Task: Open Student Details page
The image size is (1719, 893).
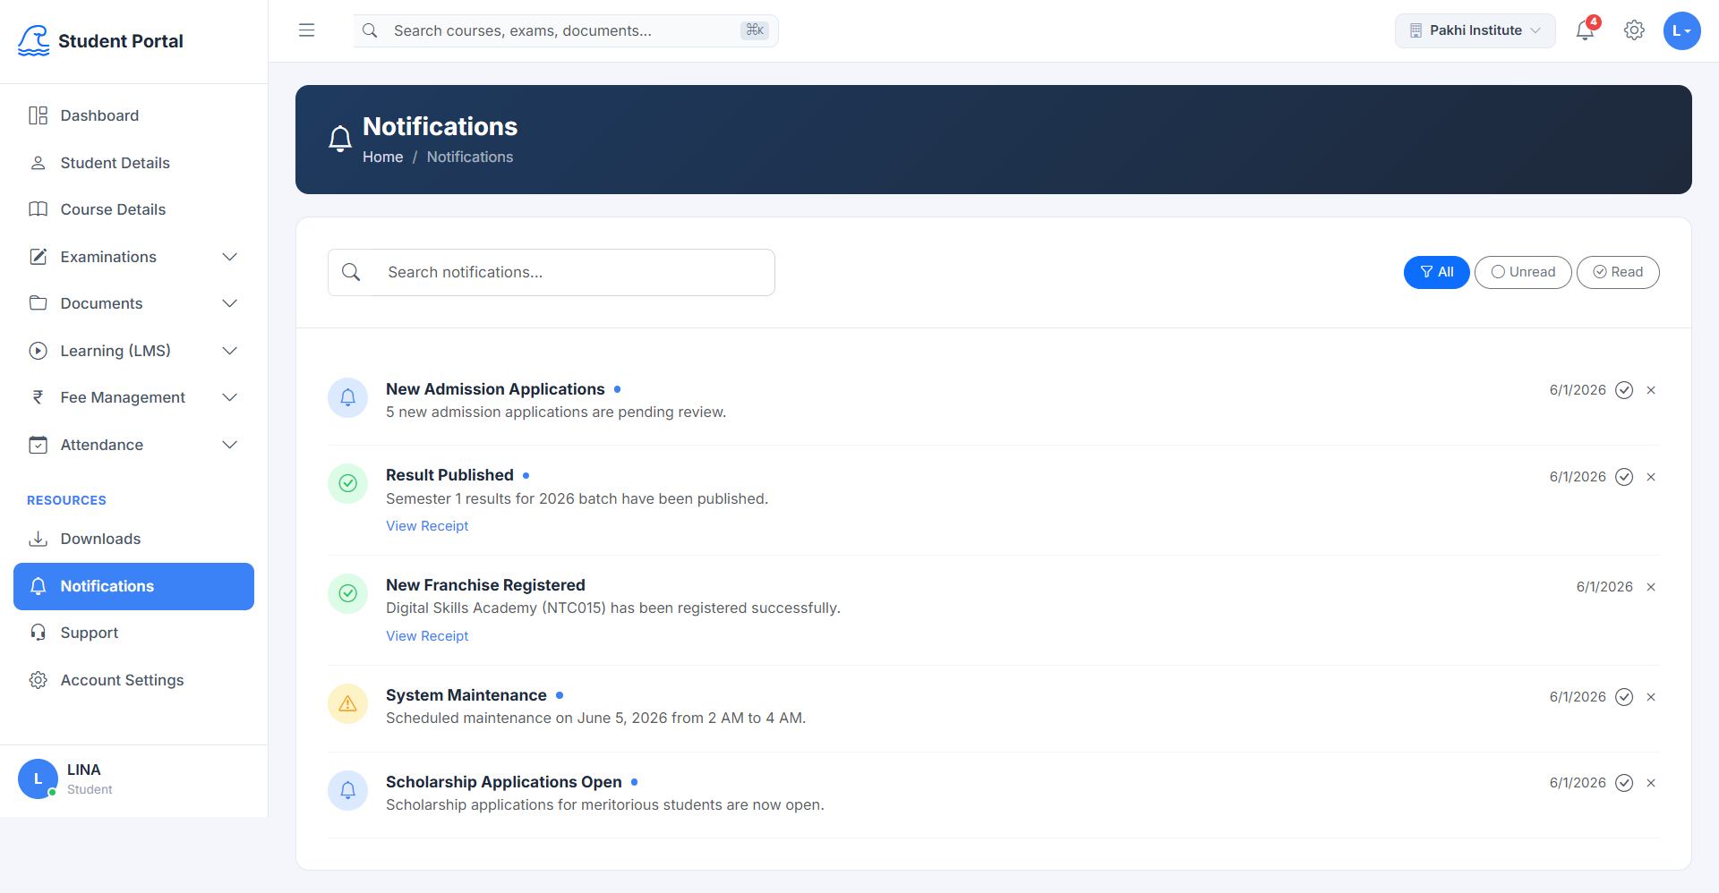Action: point(133,163)
